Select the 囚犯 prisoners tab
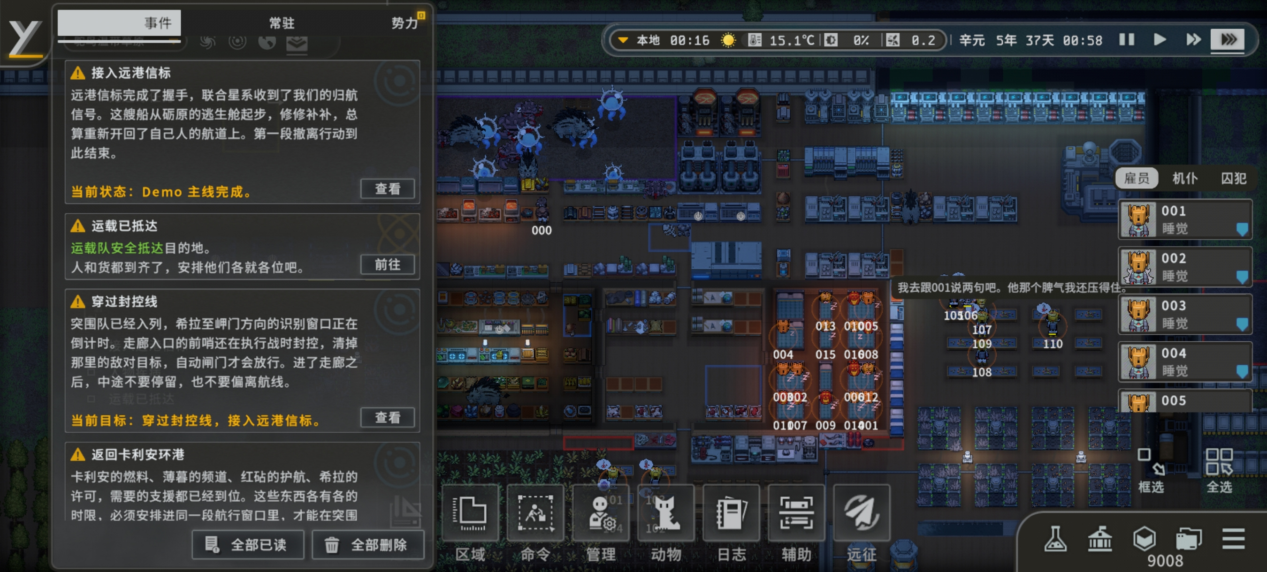The image size is (1267, 572). pyautogui.click(x=1233, y=178)
